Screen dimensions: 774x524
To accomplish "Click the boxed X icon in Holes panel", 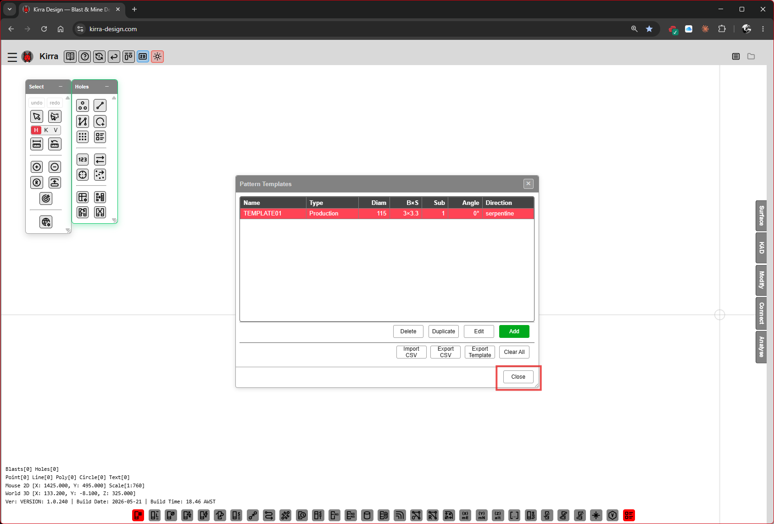I will point(100,212).
